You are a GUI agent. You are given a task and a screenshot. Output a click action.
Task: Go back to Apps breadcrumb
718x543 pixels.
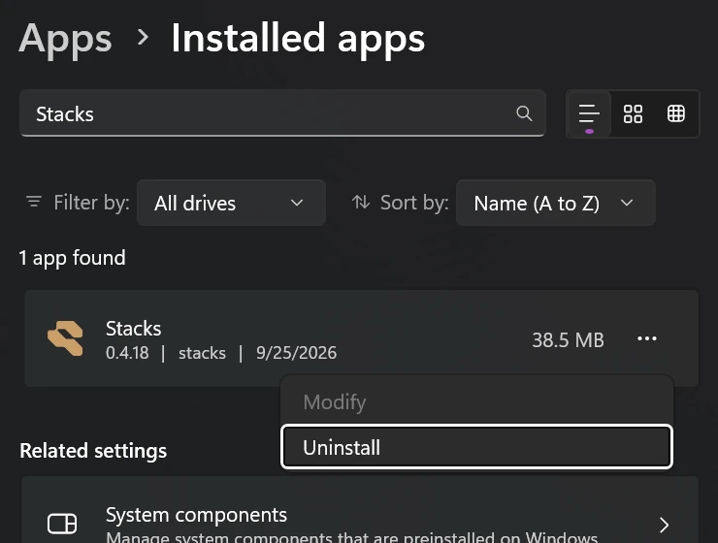(x=65, y=39)
